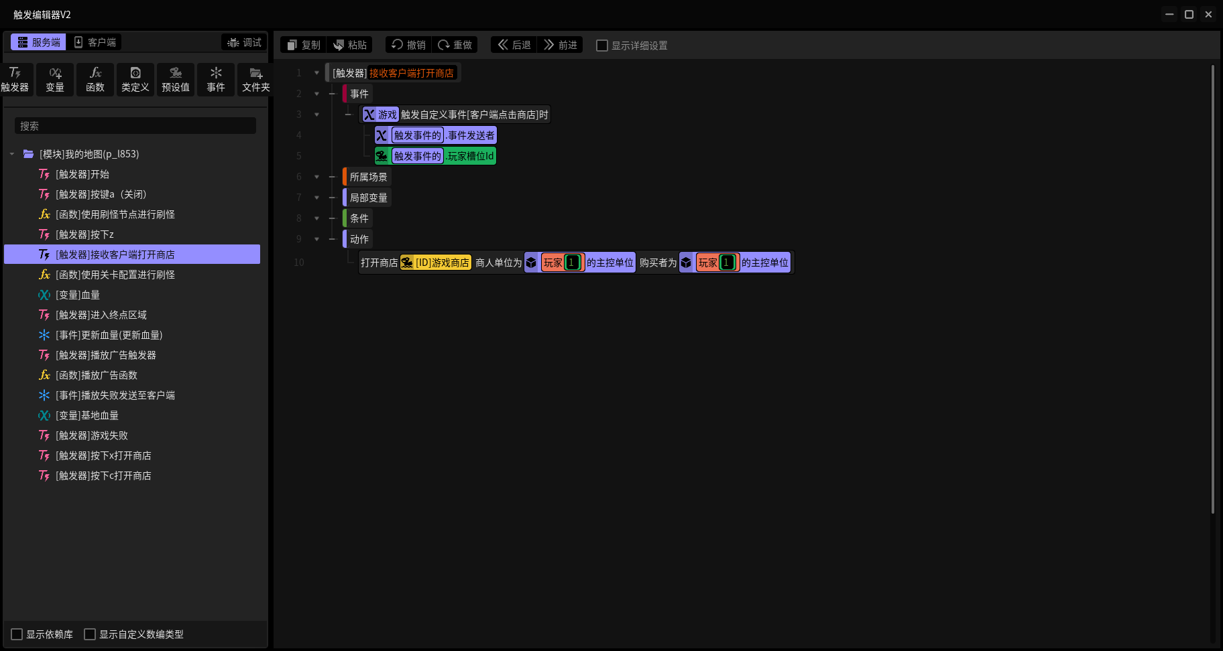Select [触发器]进入终点区域

(132, 315)
